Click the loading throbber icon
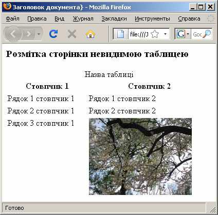 pyautogui.click(x=210, y=18)
